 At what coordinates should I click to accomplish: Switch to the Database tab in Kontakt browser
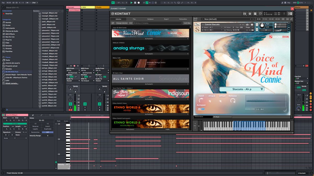pyautogui.click(x=150, y=19)
